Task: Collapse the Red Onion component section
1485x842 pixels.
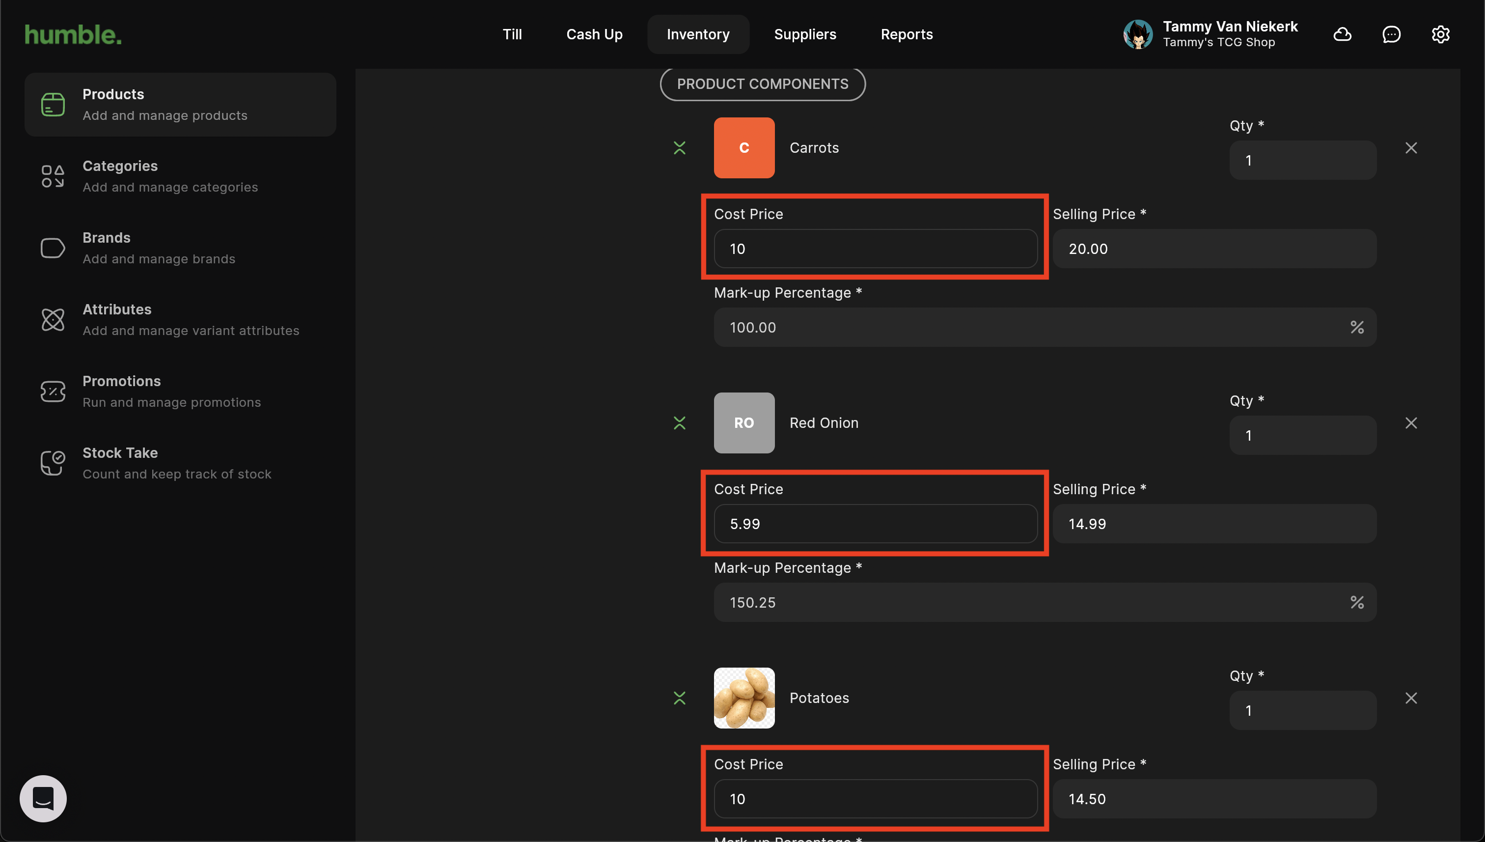Action: click(680, 423)
